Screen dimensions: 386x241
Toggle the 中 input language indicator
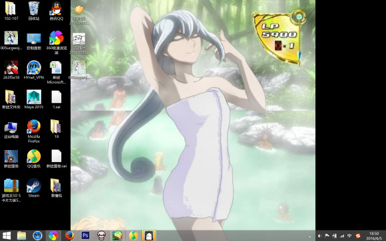pyautogui.click(x=349, y=236)
